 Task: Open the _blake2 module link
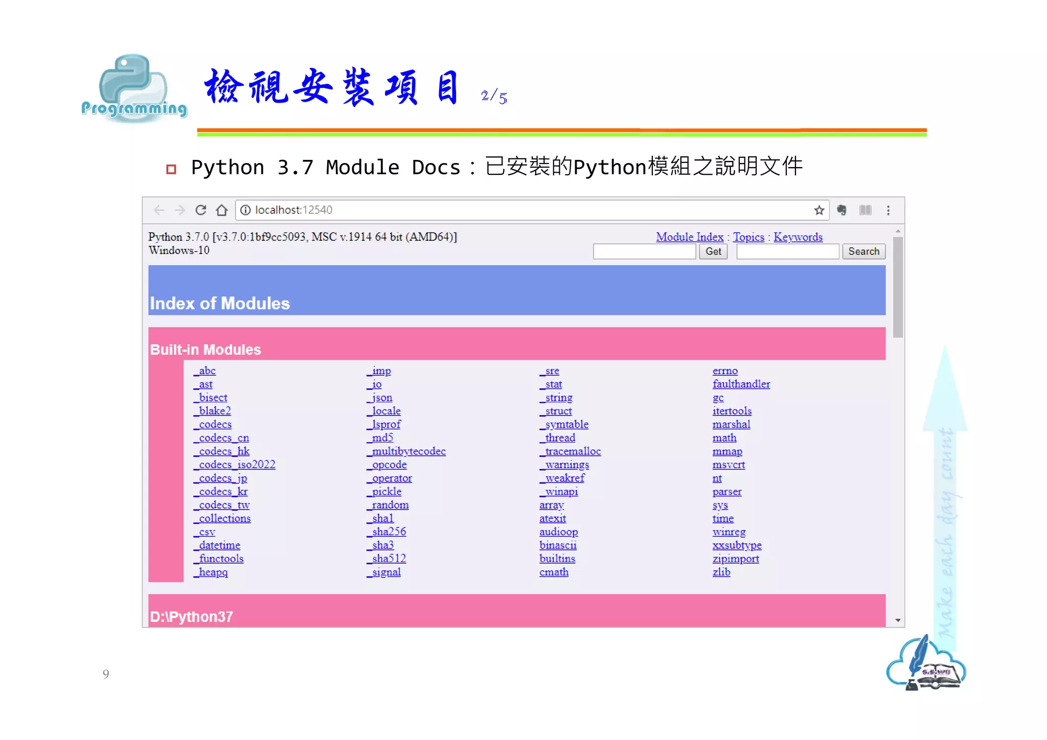212,411
